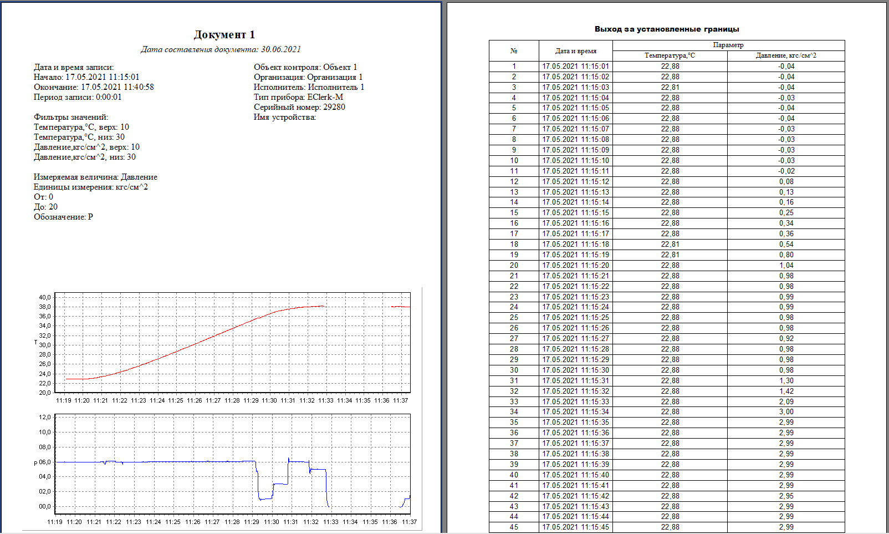Click the "Тип прибора: EClerk-M" line
The width and height of the screenshot is (889, 534).
[x=298, y=97]
